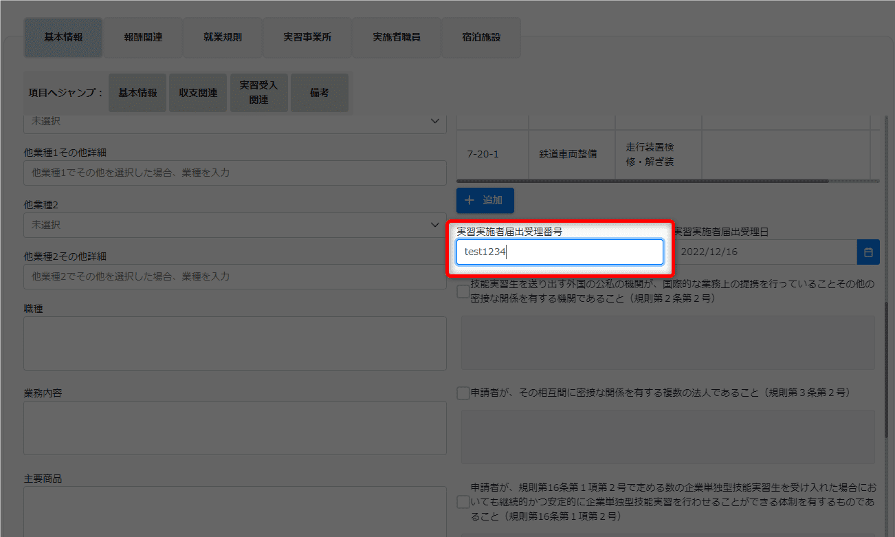The height and width of the screenshot is (537, 895).
Task: Click the 他業種1その他詳細 text field
Action: point(234,173)
